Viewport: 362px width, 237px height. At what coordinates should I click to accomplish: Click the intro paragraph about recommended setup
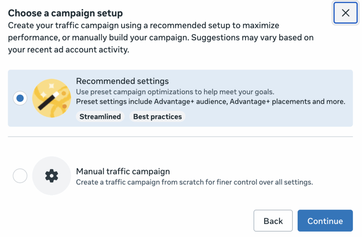(161, 37)
